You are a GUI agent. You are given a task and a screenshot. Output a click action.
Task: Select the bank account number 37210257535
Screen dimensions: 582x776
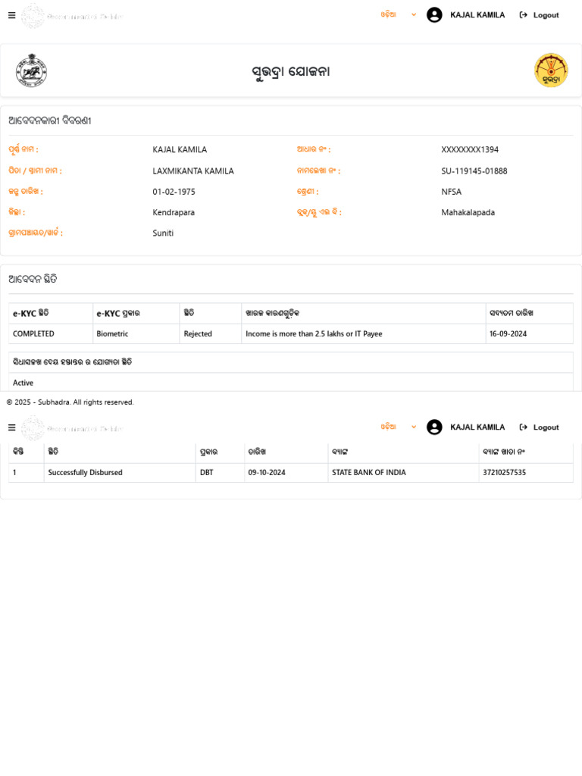point(504,473)
